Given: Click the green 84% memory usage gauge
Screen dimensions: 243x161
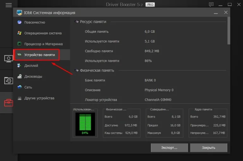Looking at the screenshot, I should pyautogui.click(x=85, y=124).
